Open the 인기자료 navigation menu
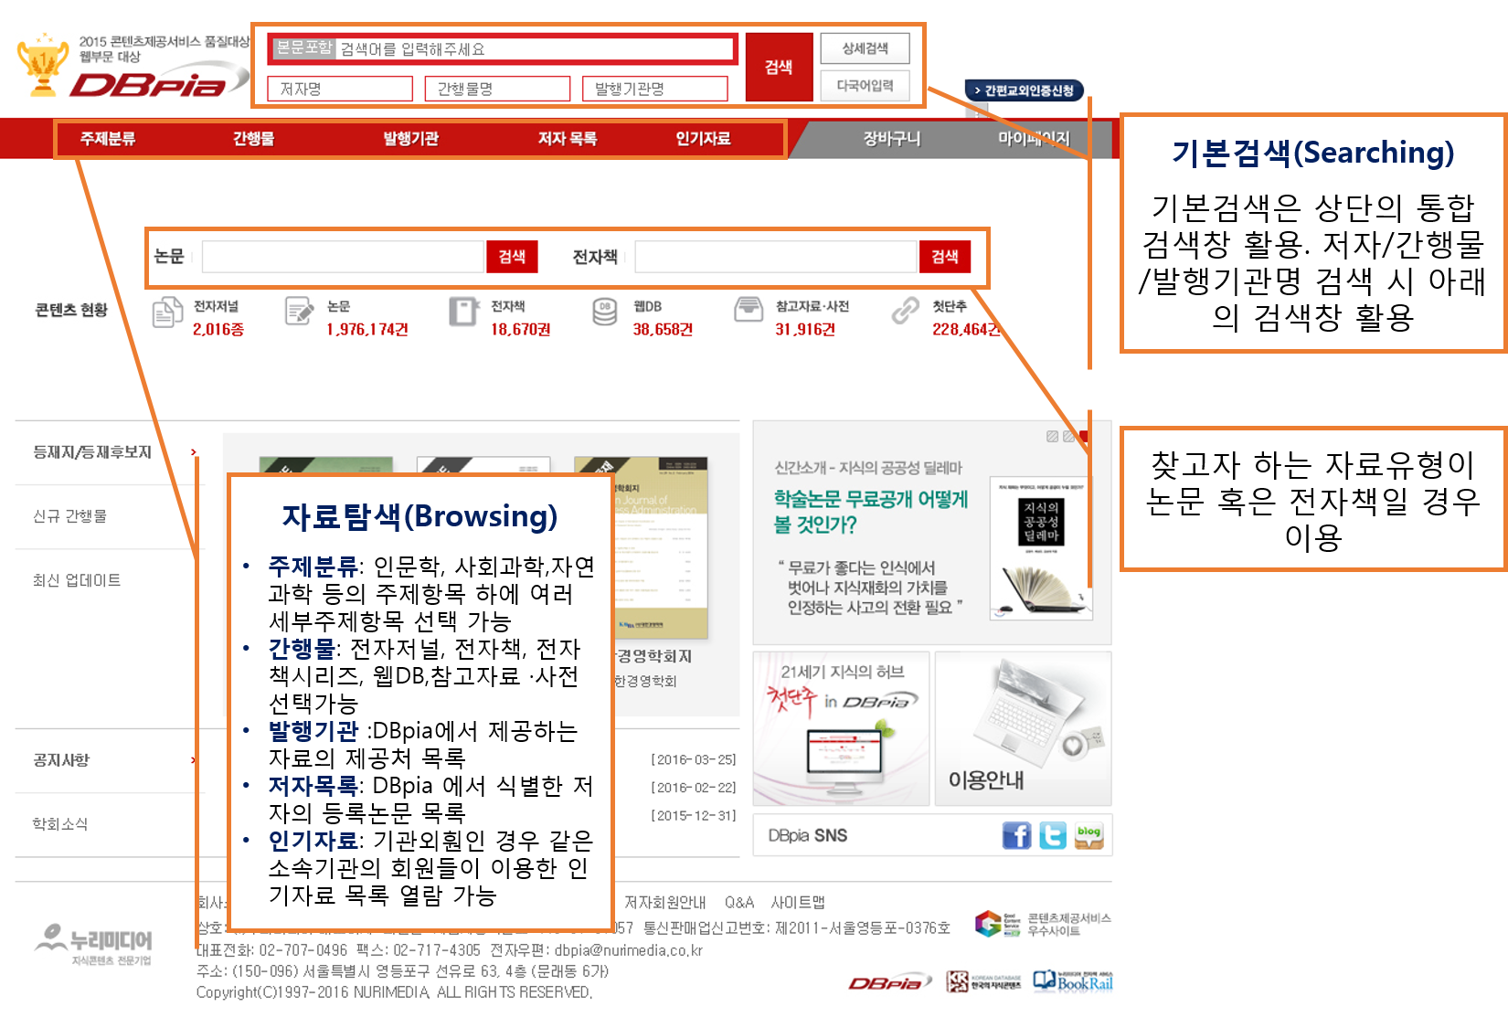This screenshot has width=1508, height=1028. click(703, 139)
